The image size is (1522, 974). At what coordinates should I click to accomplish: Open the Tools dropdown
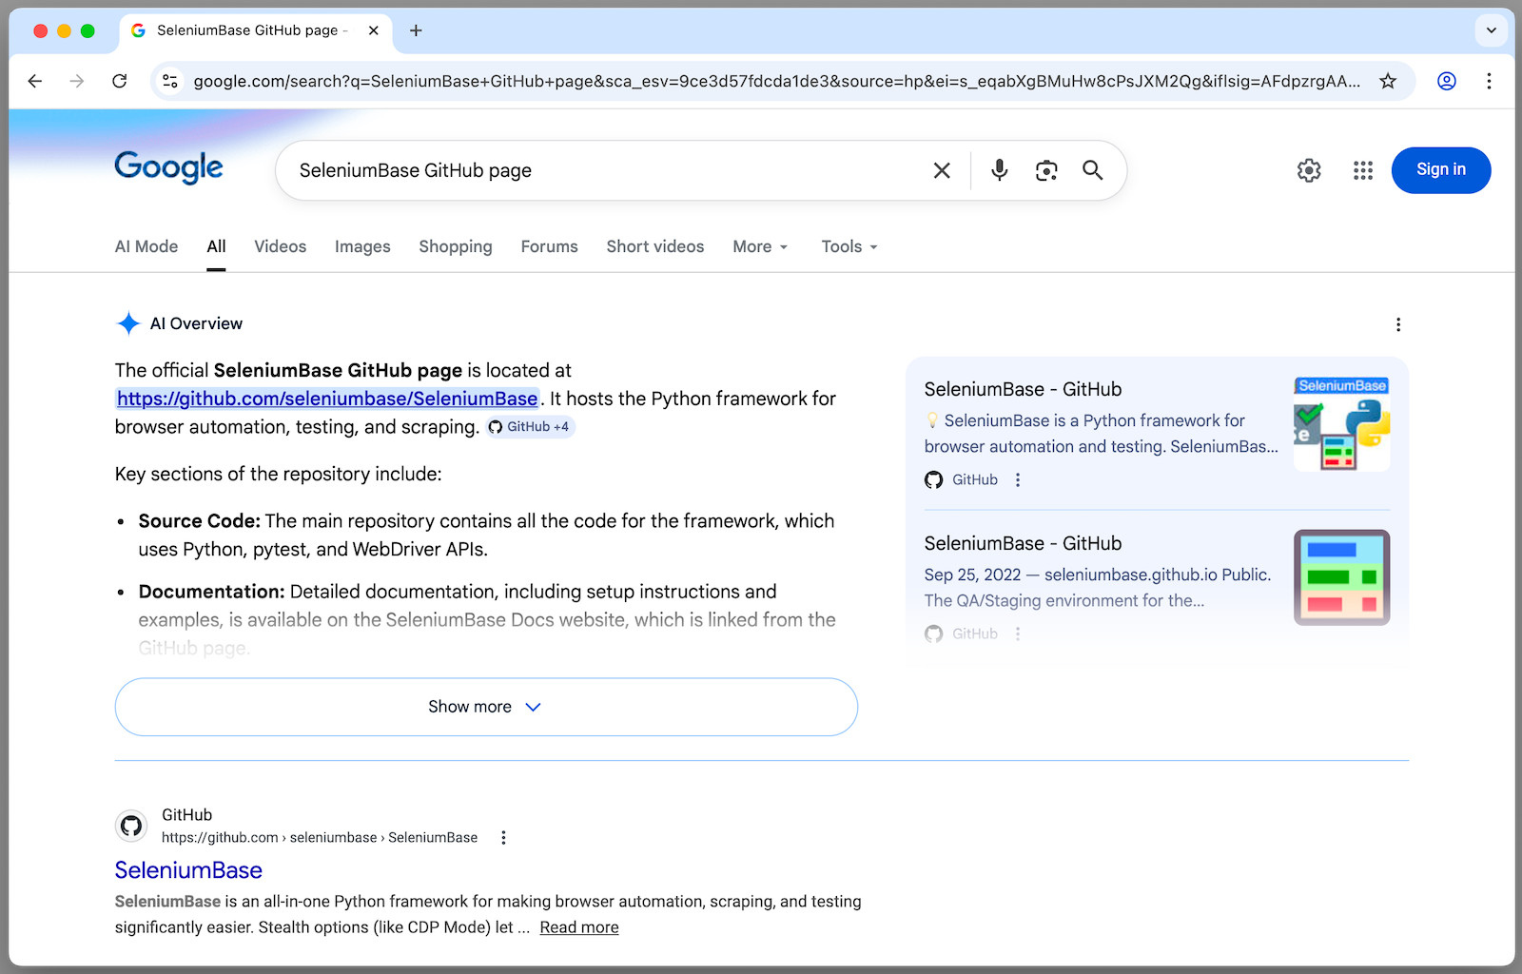pyautogui.click(x=848, y=246)
